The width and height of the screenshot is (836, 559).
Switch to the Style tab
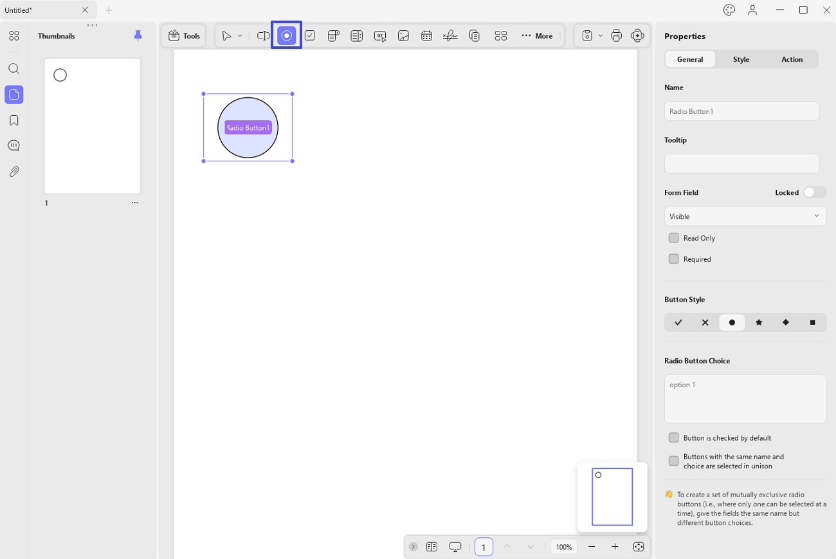741,59
